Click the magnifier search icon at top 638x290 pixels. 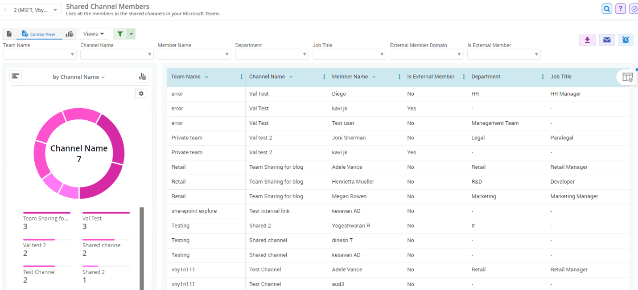tap(606, 9)
